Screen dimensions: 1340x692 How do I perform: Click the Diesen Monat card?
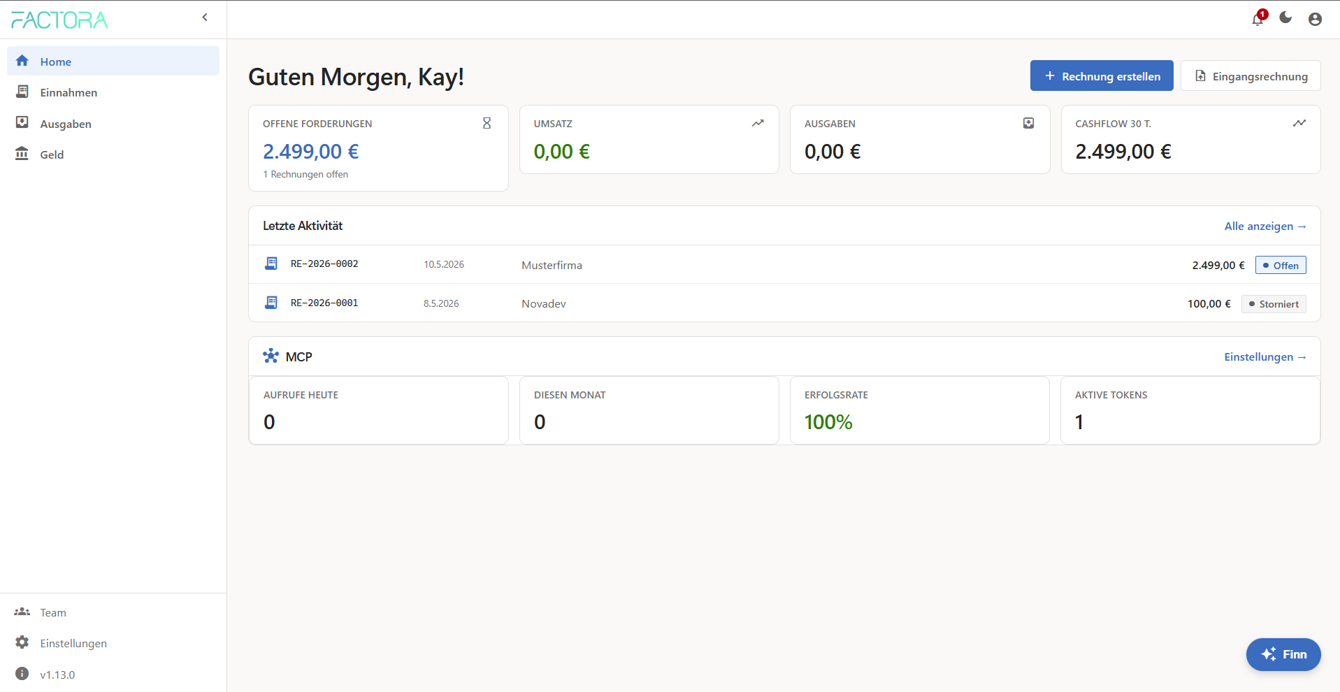pos(649,410)
